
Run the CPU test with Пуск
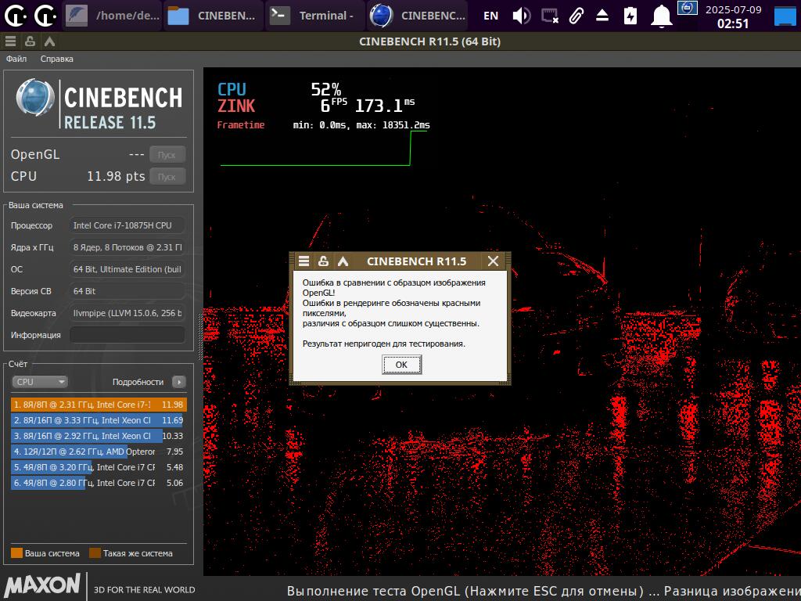click(167, 176)
